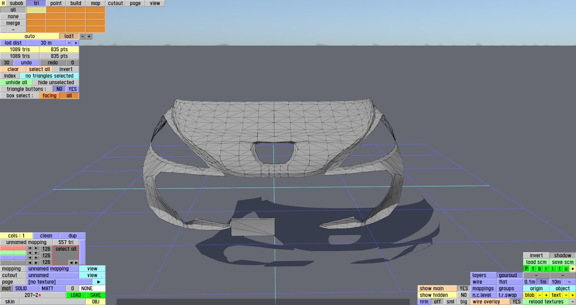Decrease text size with its minus button
Image resolution: width=576 pixels, height=305 pixels.
point(566,295)
